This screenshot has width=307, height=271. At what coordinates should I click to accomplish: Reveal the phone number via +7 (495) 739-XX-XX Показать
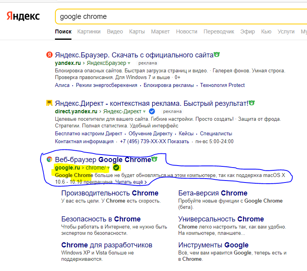pyautogui.click(x=154, y=141)
